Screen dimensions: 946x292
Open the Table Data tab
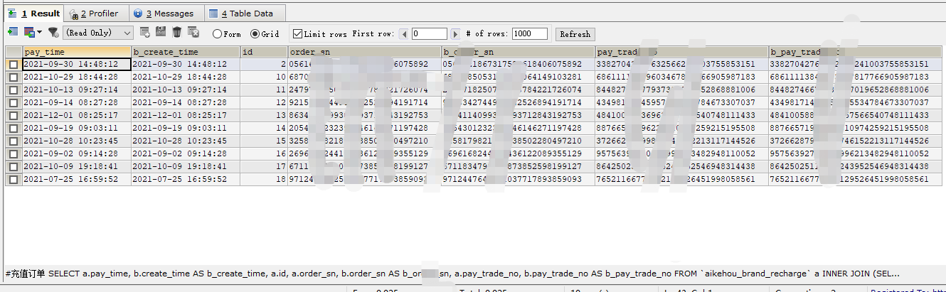coord(245,13)
